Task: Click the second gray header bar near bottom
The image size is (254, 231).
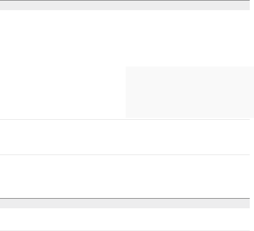Action: [x=125, y=203]
